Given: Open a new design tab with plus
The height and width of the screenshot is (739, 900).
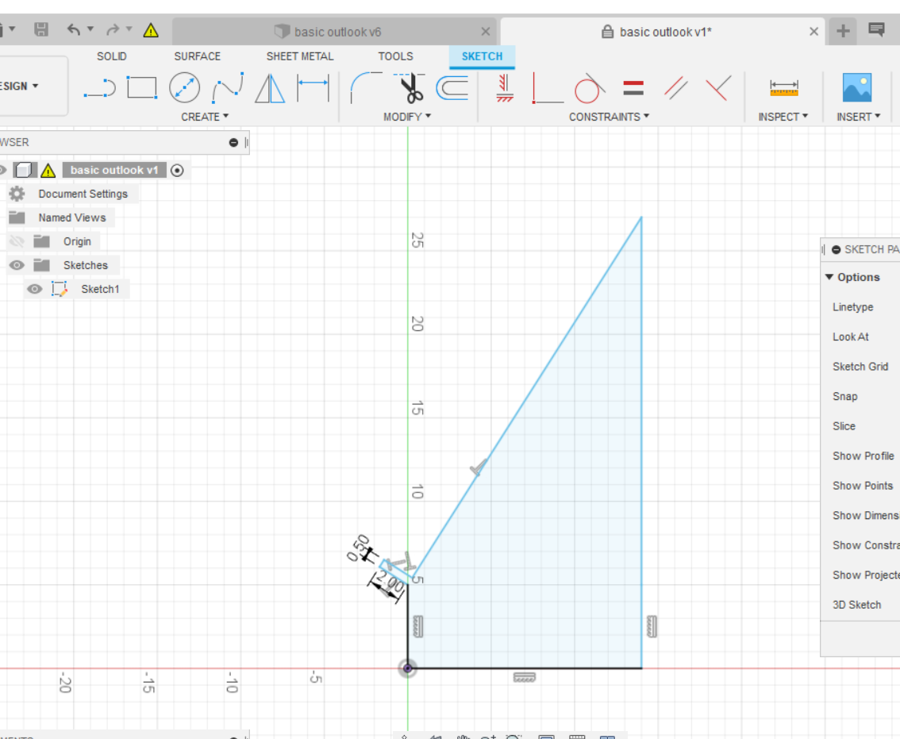Looking at the screenshot, I should coord(843,31).
